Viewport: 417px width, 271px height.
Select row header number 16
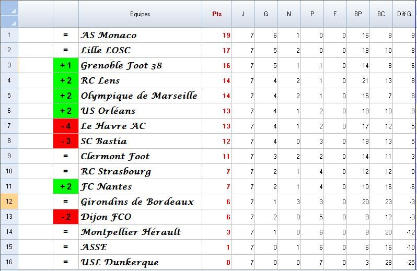(9, 262)
